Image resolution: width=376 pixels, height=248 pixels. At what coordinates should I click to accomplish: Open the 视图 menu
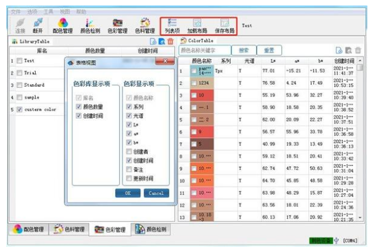[x=65, y=12]
